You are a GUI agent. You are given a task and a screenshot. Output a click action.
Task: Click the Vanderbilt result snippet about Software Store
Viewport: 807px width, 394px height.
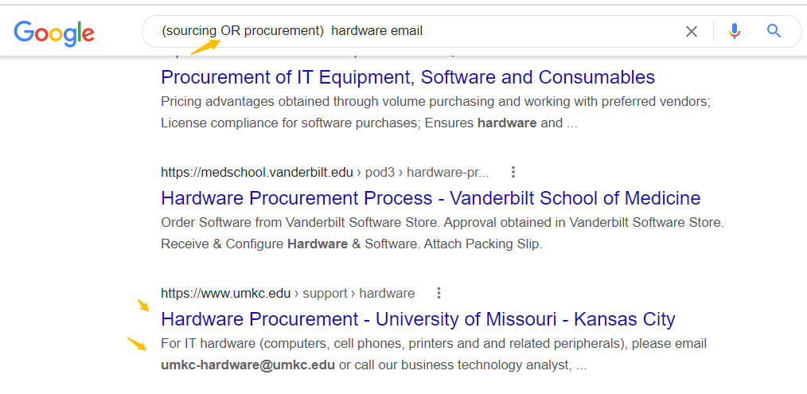pos(442,233)
